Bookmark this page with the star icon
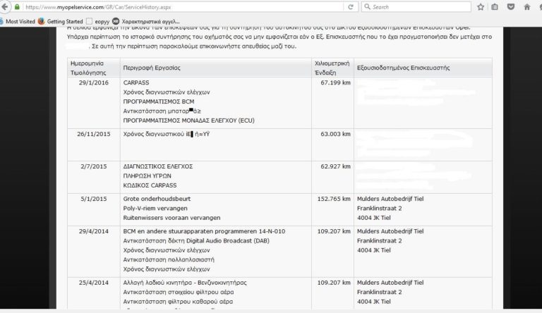542x313 pixels. click(480, 7)
